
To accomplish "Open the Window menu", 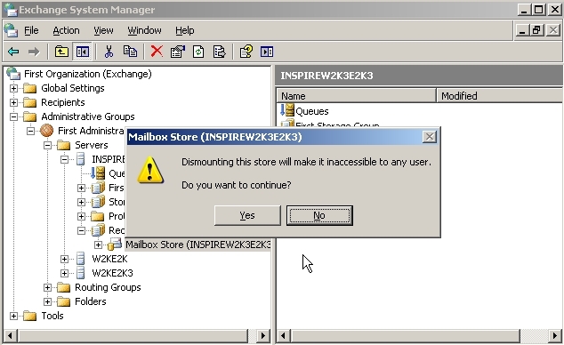I will [x=144, y=30].
